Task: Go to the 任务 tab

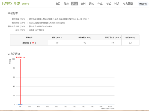Action: pyautogui.click(x=66, y=4)
